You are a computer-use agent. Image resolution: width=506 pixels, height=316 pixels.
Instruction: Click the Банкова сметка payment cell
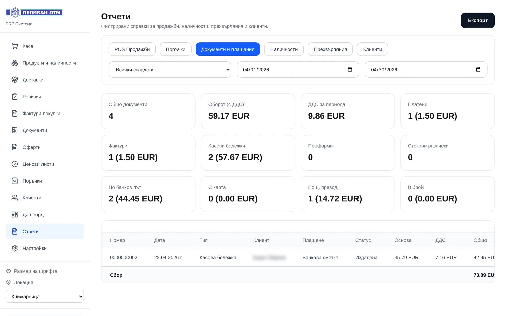320,257
